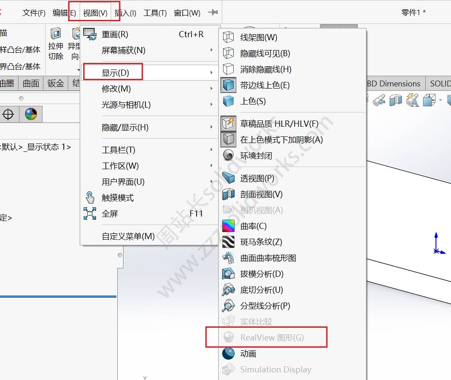Open Surface Curvature Combs (曲面曲率梳形图)
Viewport: 451px width, 380px height.
292,258
